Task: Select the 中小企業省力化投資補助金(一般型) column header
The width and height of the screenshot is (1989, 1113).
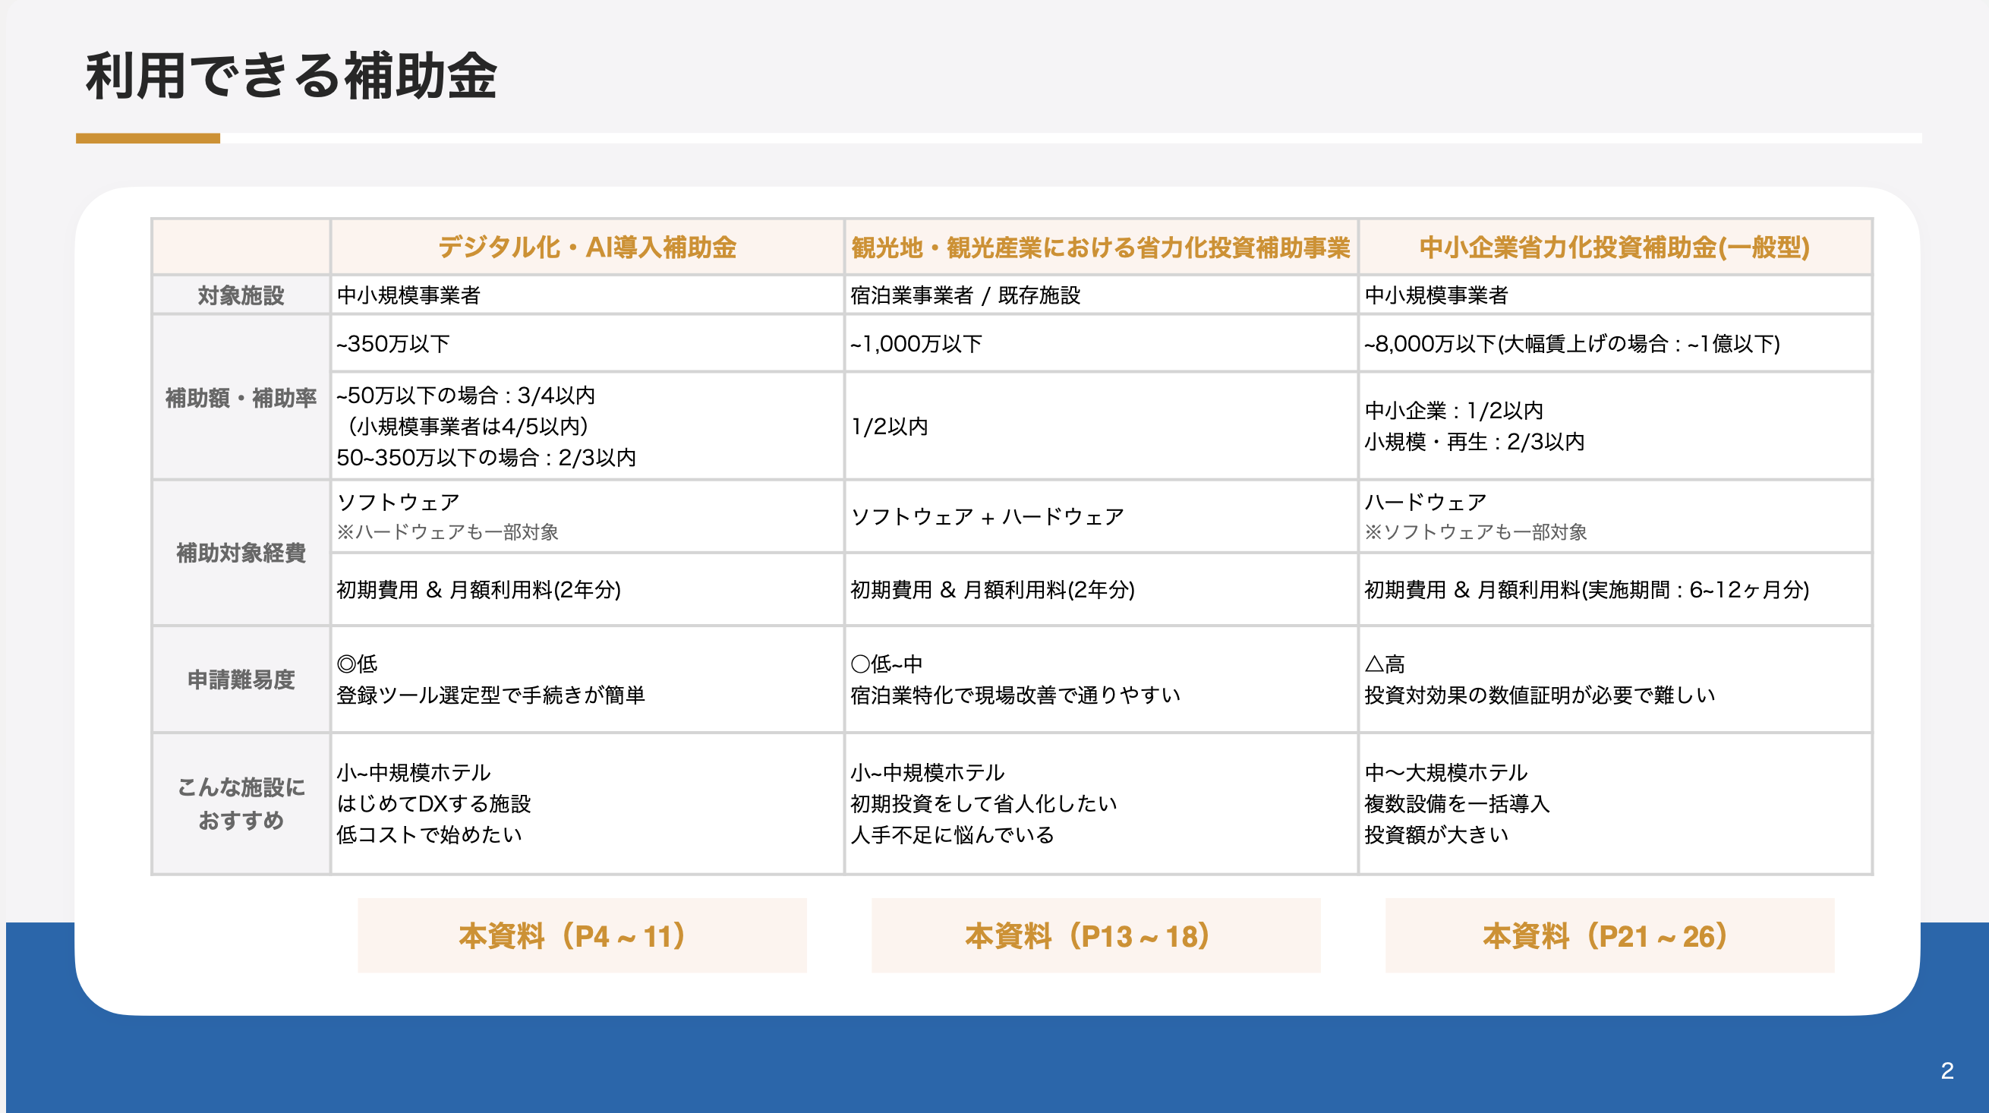Action: [1614, 248]
